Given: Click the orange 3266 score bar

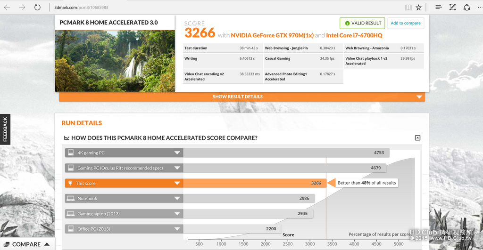Looking at the screenshot, I should point(254,183).
